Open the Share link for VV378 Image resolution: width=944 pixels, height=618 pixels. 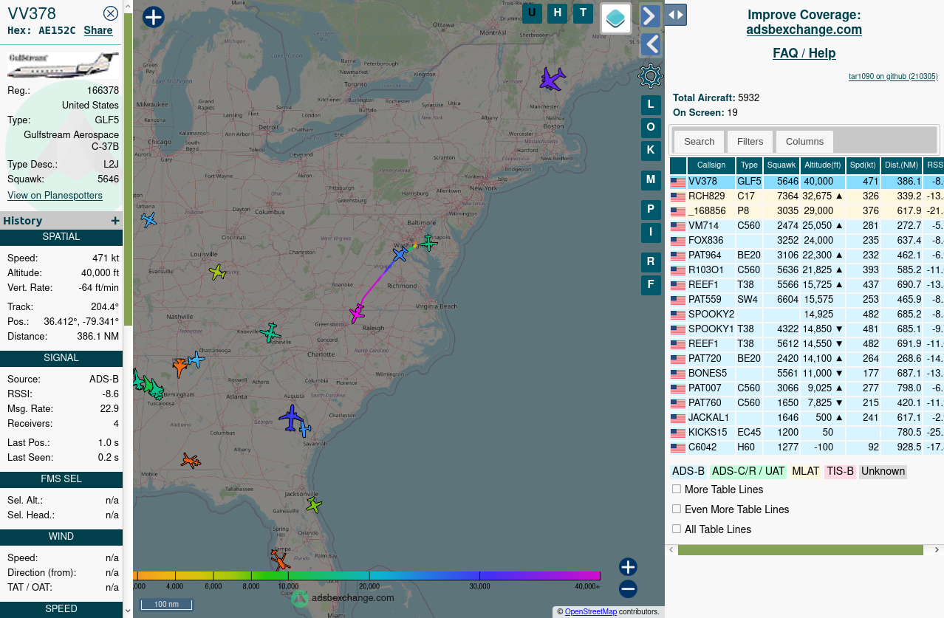pyautogui.click(x=98, y=30)
